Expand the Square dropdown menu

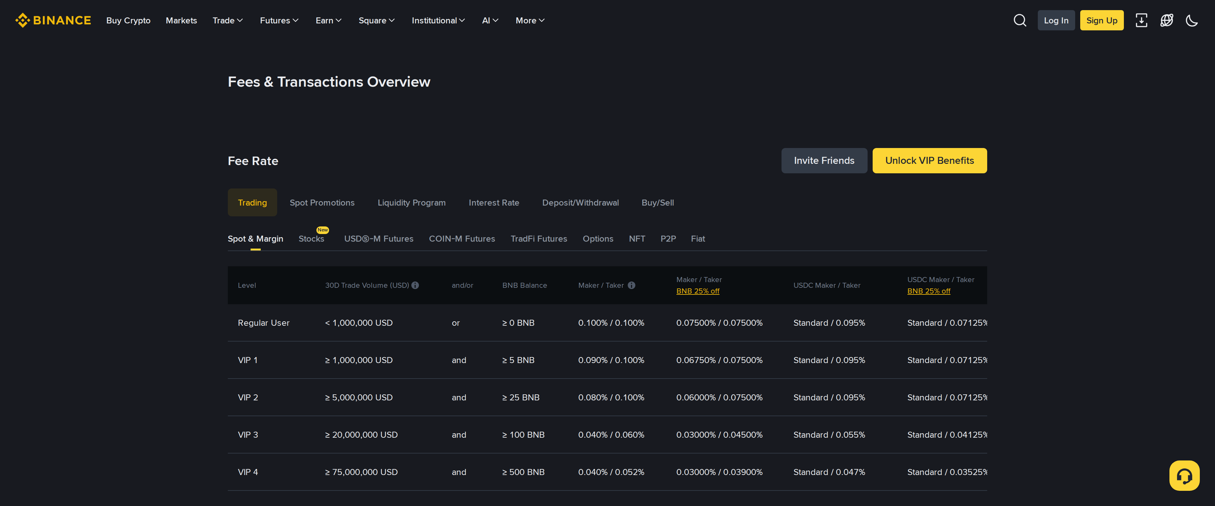tap(377, 20)
